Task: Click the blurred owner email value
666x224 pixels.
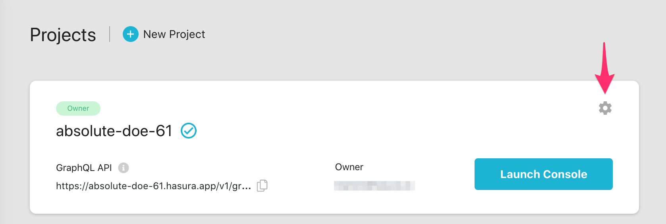Action: 374,186
